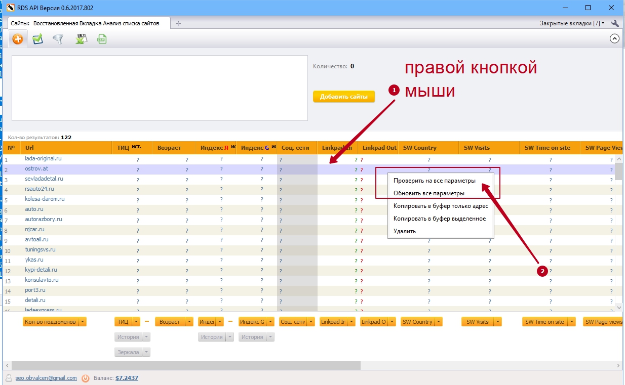The image size is (625, 385).
Task: Open settings with the wrench icon
Action: (x=615, y=23)
